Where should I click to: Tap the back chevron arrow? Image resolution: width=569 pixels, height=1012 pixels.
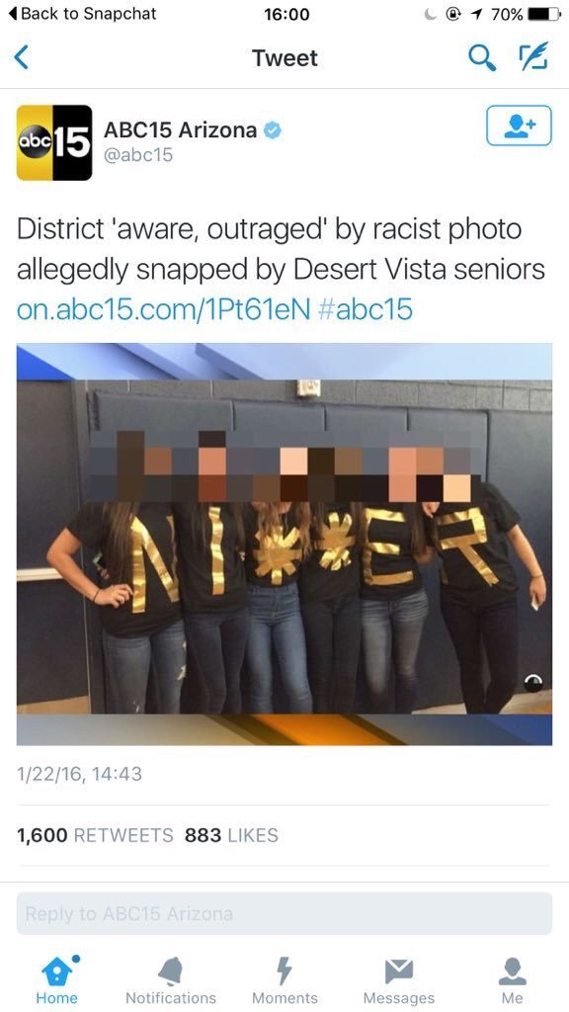point(22,57)
